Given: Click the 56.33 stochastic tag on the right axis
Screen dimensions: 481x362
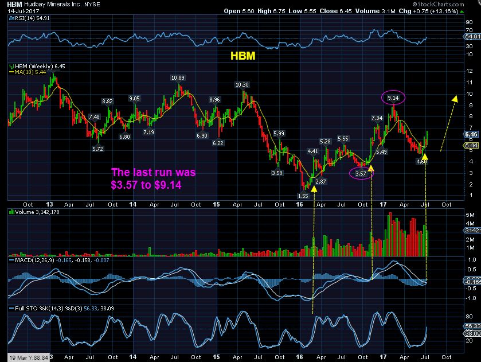Looking at the screenshot, I should click(x=473, y=326).
